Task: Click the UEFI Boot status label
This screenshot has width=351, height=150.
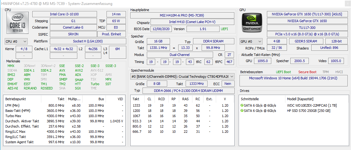Action: coord(284,72)
